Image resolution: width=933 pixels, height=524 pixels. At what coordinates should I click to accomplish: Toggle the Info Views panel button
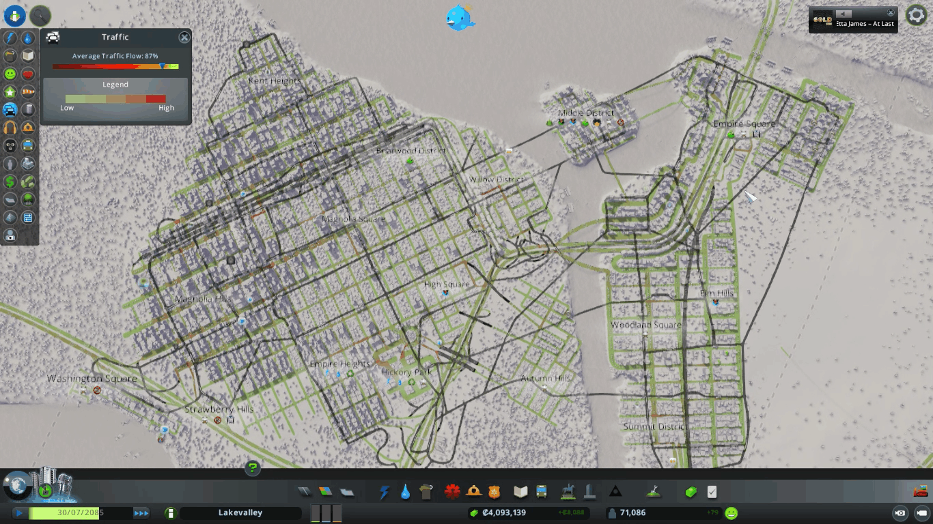point(15,14)
